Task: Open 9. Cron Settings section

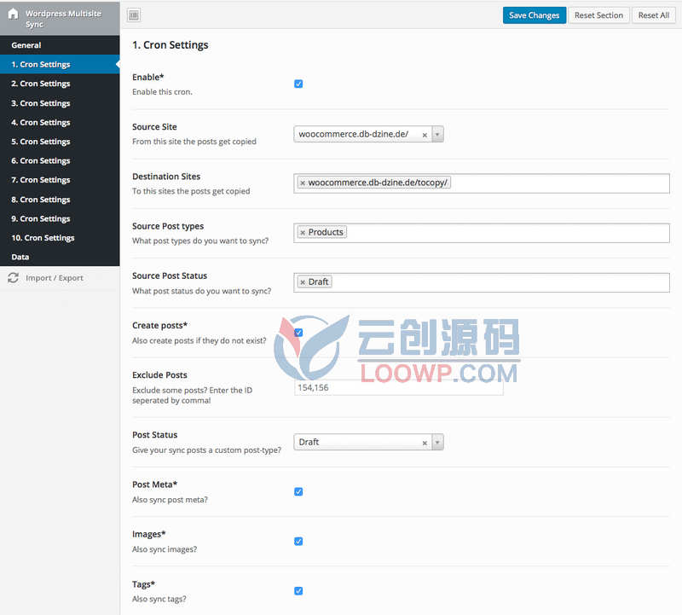Action: coord(60,218)
